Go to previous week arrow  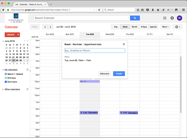tap(45, 27)
